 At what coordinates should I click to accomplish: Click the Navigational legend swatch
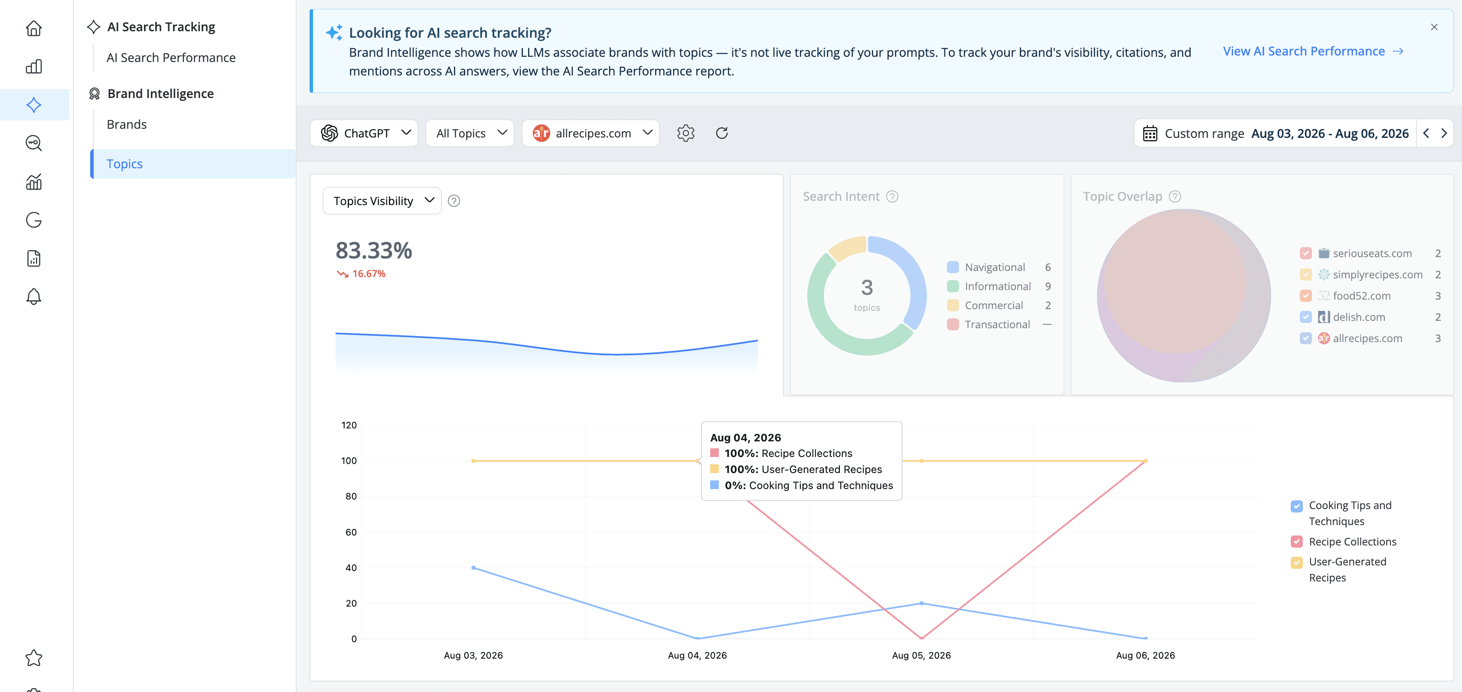point(953,268)
